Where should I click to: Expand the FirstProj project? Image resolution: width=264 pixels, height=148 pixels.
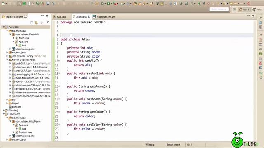coord(4,111)
